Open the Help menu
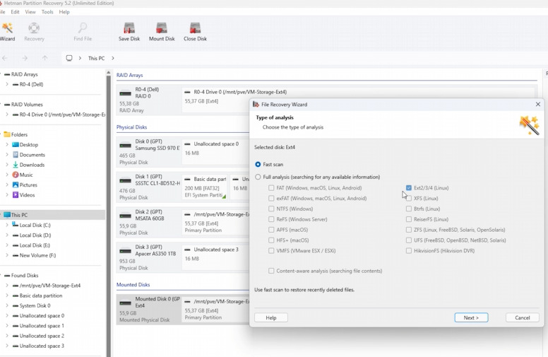The height and width of the screenshot is (357, 548). pos(64,12)
